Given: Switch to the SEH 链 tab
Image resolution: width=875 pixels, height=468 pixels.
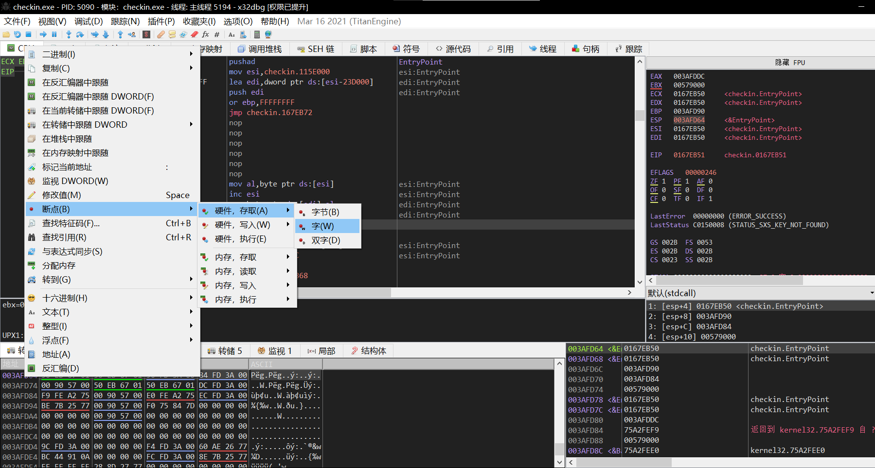Looking at the screenshot, I should click(316, 49).
